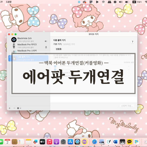This screenshot has height=147, width=147.
Task: Open the 두벌식 input source menu
Action: 137,2
